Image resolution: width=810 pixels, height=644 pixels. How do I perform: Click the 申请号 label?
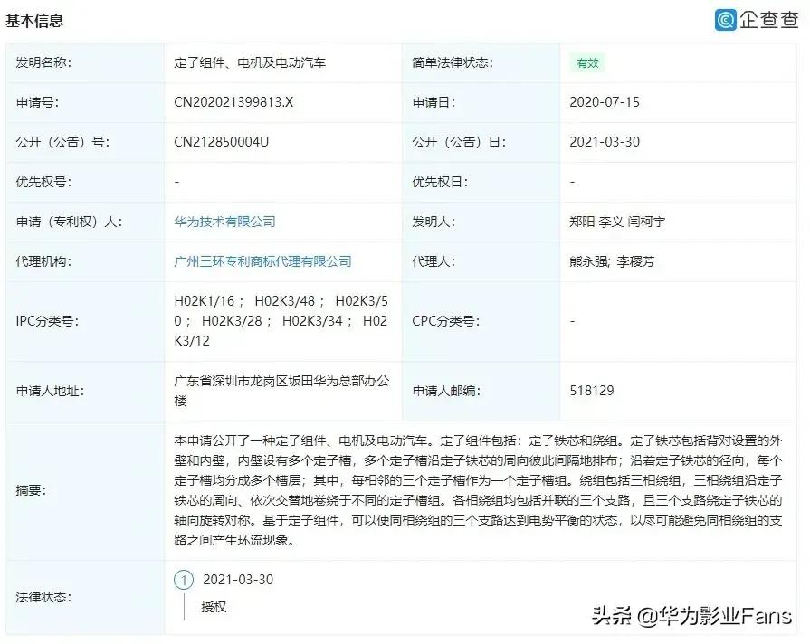37,102
